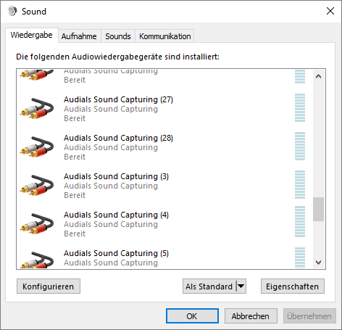
Task: Click the Sound speaker icon in title bar
Action: point(12,11)
